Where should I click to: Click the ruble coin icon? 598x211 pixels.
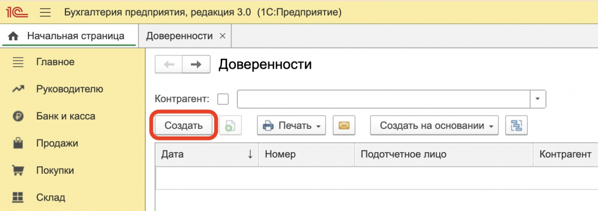18,117
